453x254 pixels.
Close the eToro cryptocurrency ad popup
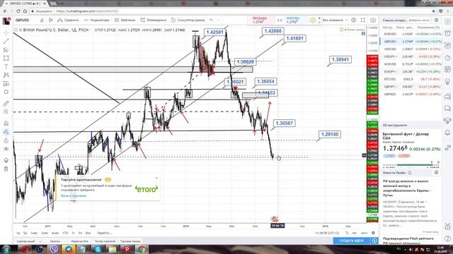156,178
